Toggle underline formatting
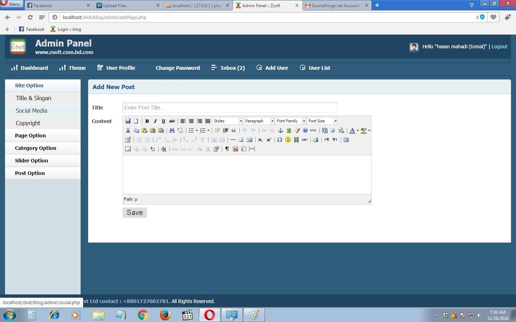The width and height of the screenshot is (516, 322). (x=163, y=121)
